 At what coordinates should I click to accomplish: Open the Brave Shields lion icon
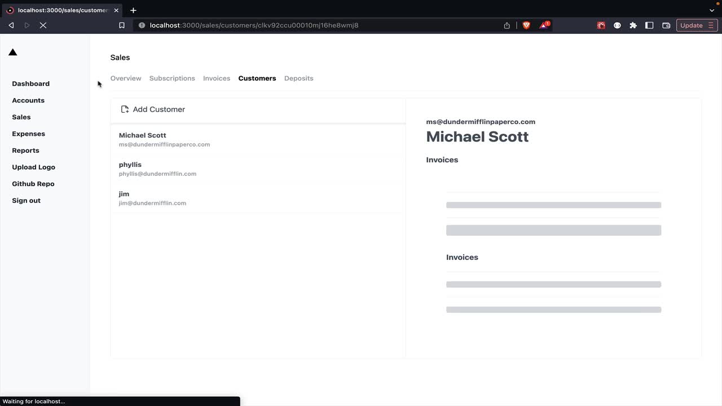(526, 25)
